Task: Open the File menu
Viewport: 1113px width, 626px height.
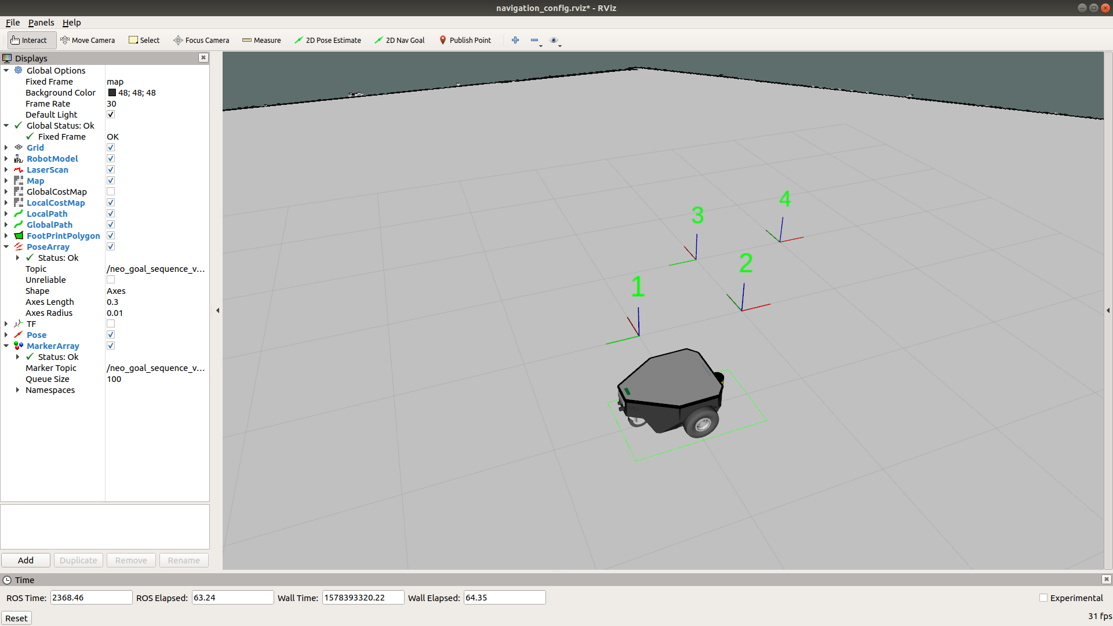Action: click(13, 23)
